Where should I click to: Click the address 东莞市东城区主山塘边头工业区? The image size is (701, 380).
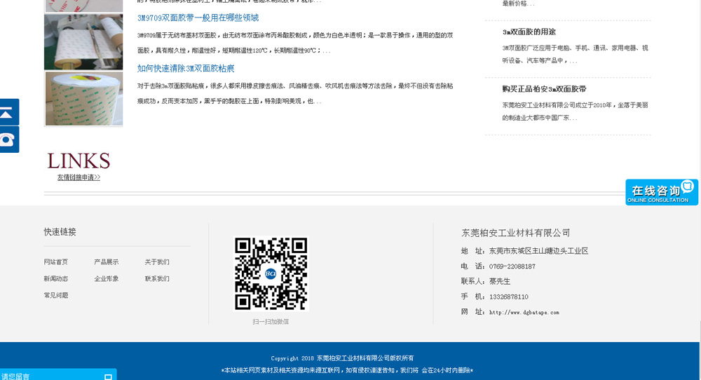tap(538, 251)
